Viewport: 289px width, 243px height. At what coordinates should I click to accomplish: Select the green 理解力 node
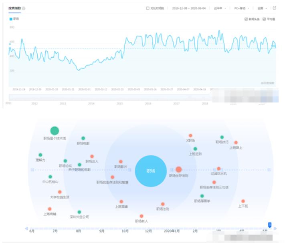coord(40,155)
